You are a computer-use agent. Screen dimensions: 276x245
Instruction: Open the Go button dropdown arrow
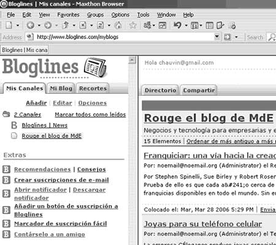click(236, 37)
